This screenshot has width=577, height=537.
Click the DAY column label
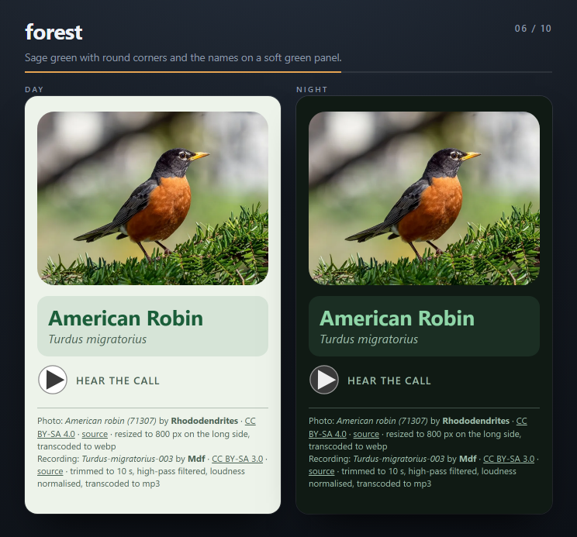point(34,90)
